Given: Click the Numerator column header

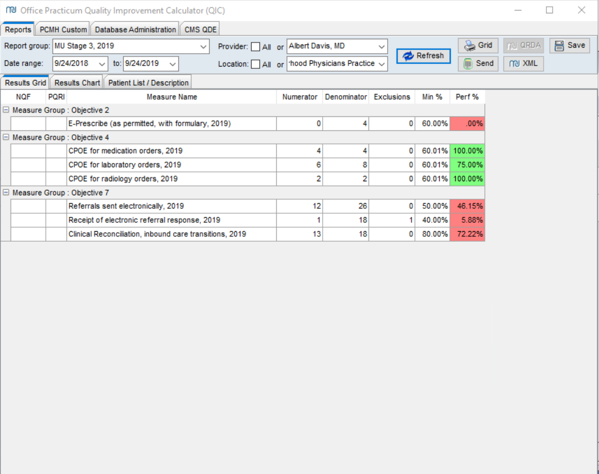Looking at the screenshot, I should [x=300, y=97].
